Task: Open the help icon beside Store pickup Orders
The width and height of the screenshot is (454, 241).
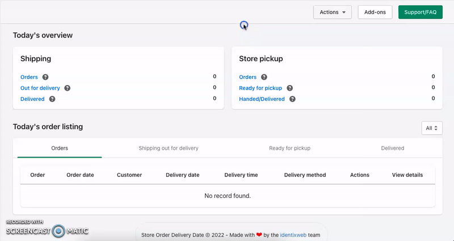Action: coord(264,77)
